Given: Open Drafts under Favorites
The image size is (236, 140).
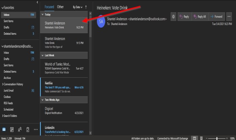Looking at the screenshot, I should click(x=19, y=27).
